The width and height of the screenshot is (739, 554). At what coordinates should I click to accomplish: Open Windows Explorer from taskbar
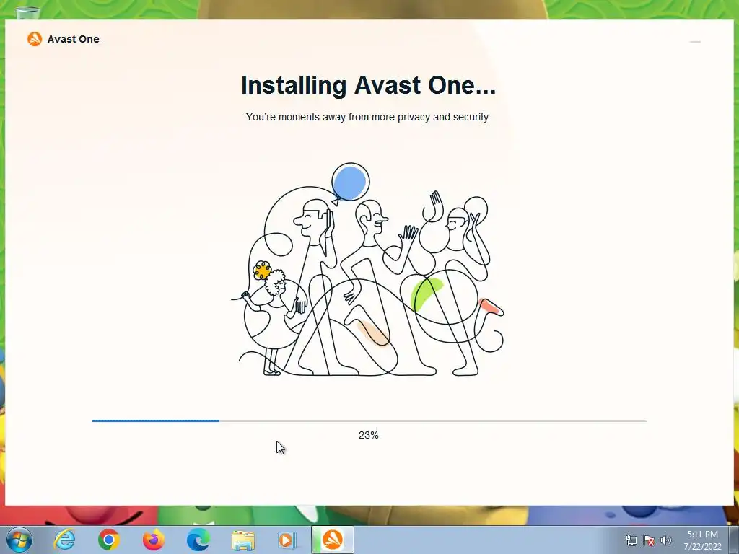[x=243, y=540]
